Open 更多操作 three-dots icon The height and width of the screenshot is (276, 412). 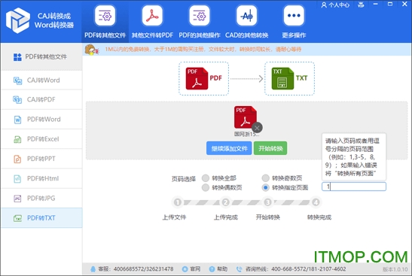(294, 16)
